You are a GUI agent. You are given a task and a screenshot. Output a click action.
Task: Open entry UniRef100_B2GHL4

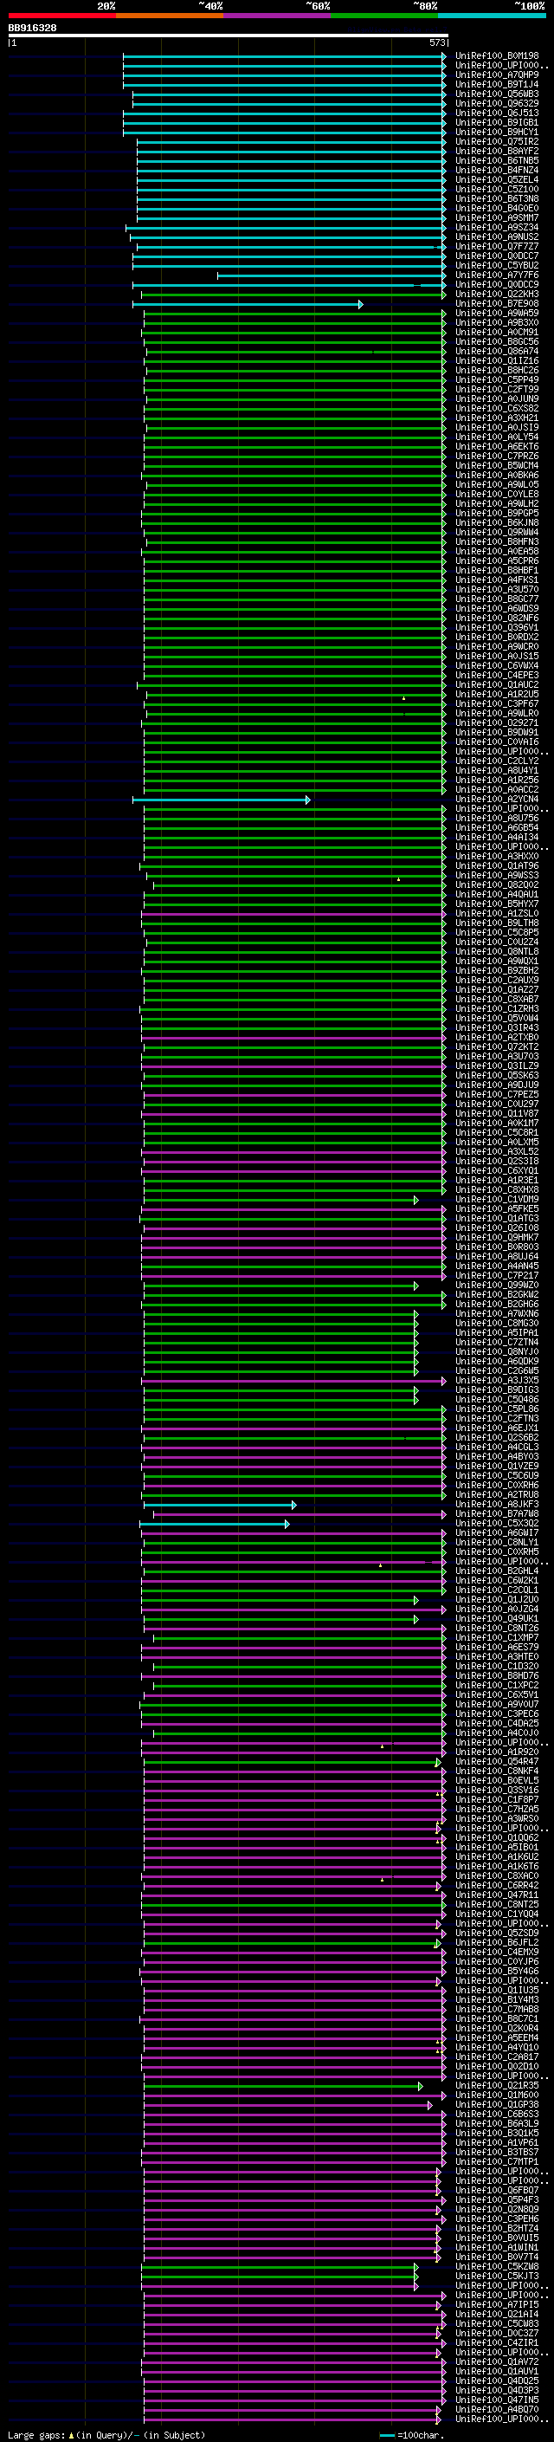pos(497,1571)
